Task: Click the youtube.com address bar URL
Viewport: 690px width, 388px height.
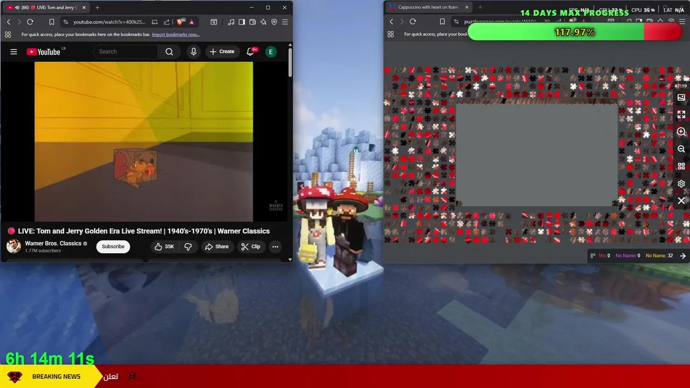Action: point(109,22)
